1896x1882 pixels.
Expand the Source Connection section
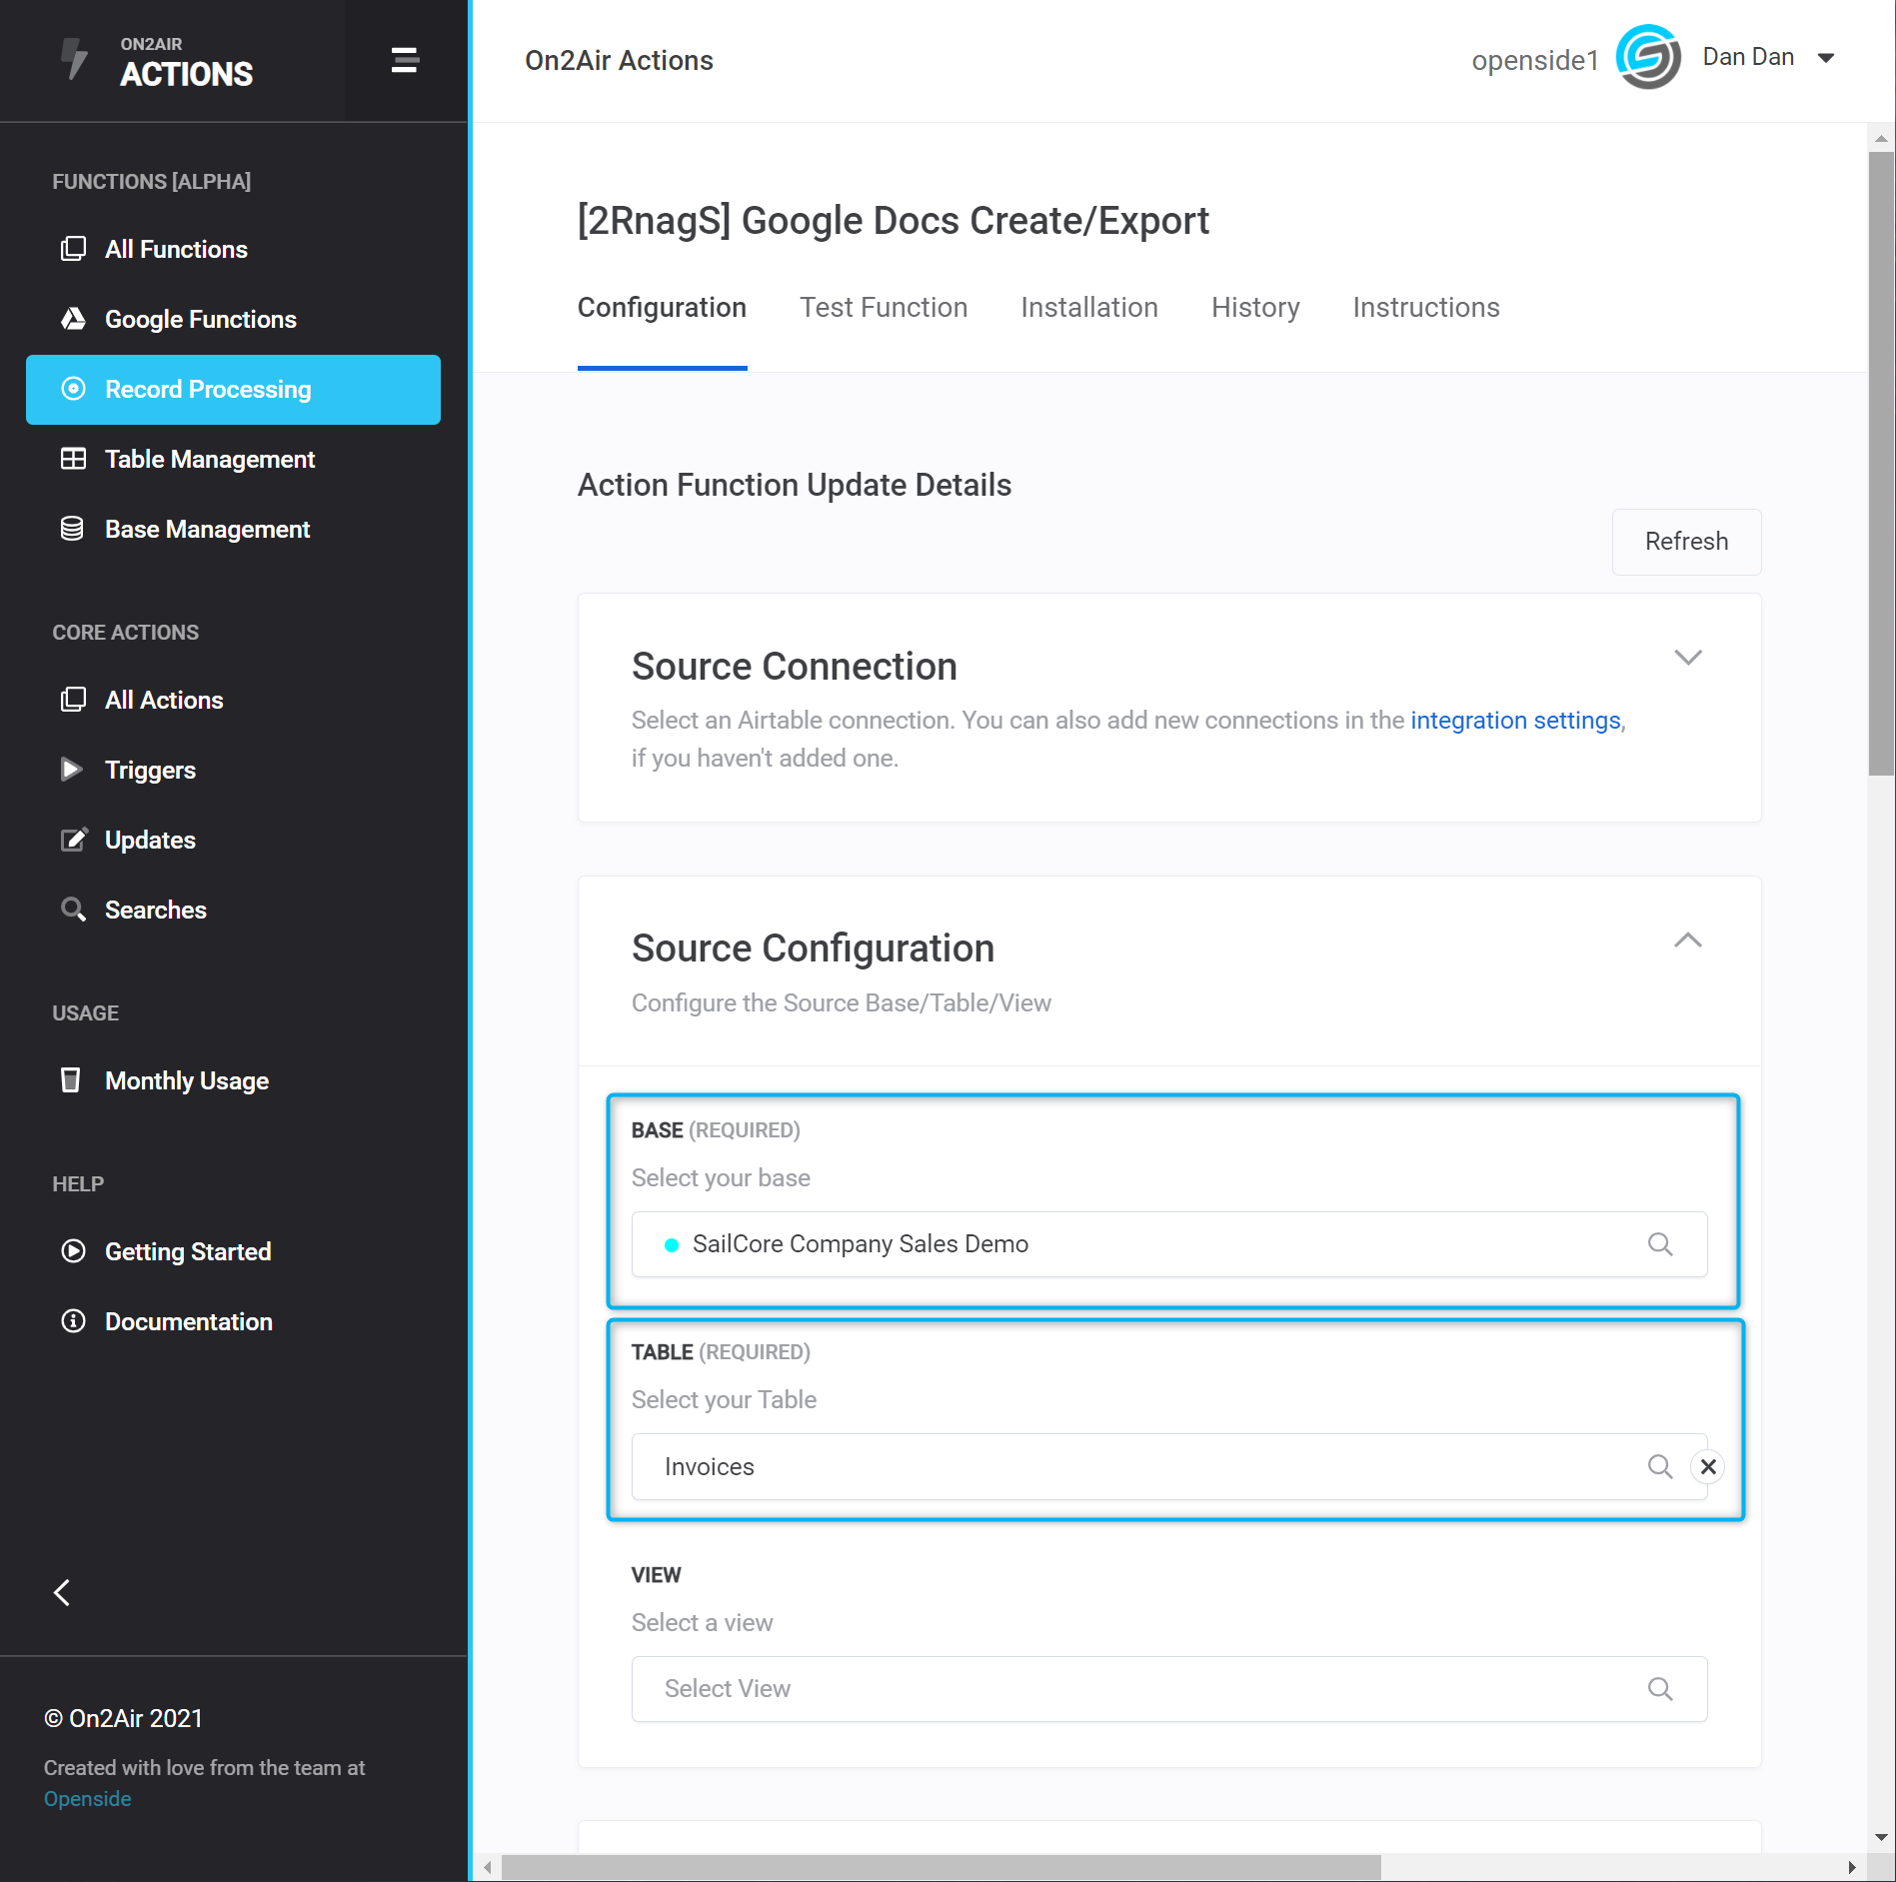coord(1689,658)
